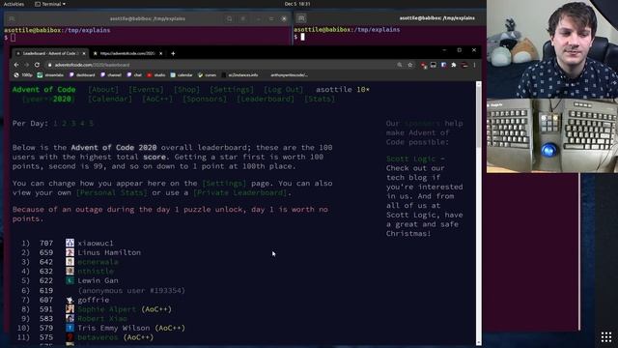Screen dimensions: 618x348
Task: Open the [Leaderboard] nav link
Action: 266,99
